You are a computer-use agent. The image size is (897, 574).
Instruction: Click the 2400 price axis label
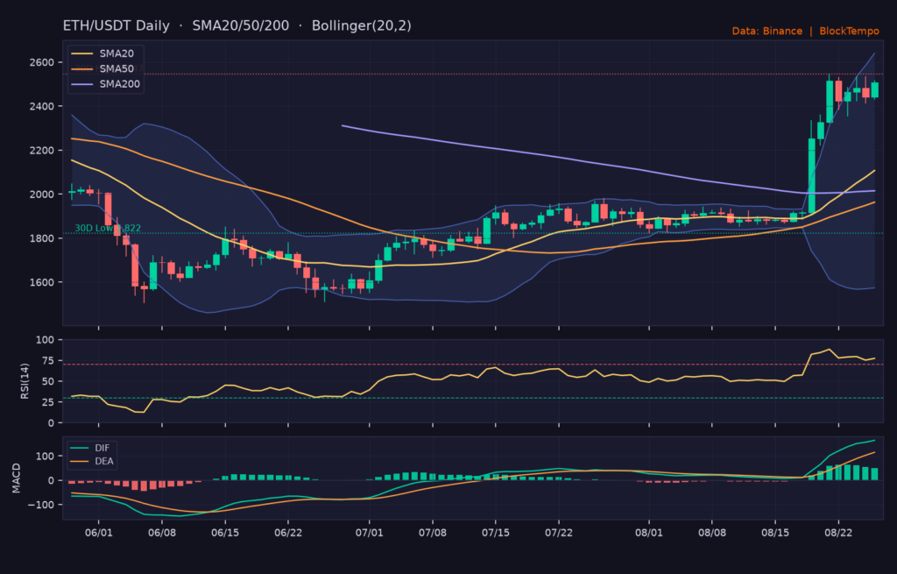(42, 106)
